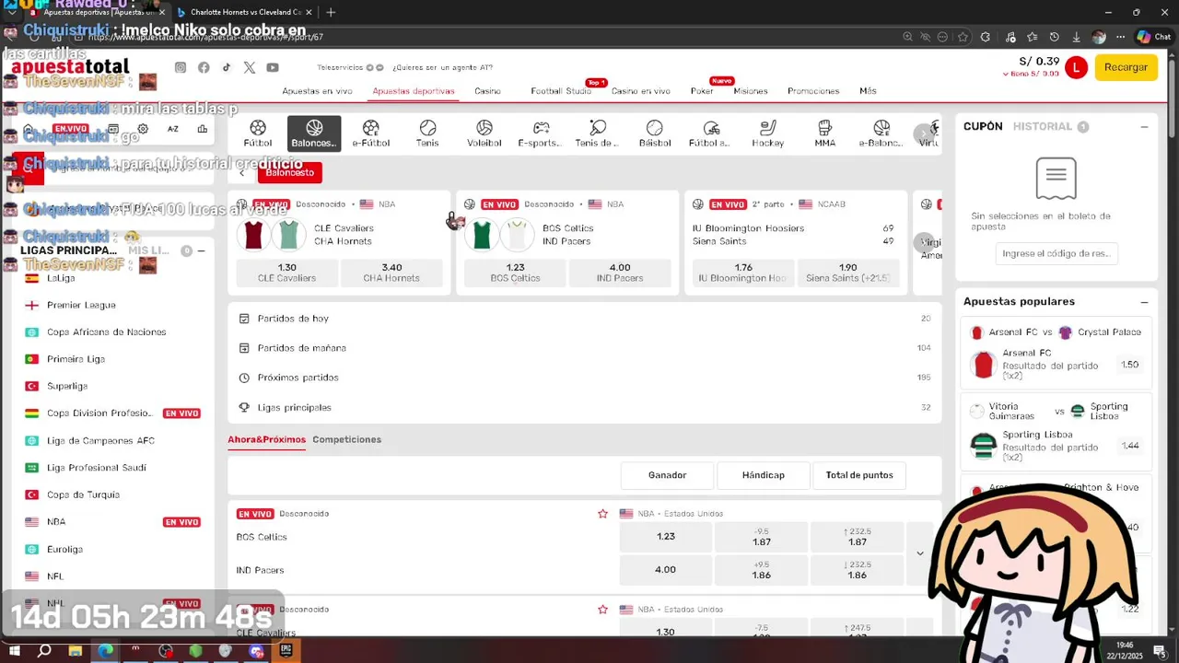Select the Hándicap market button
The height and width of the screenshot is (663, 1179).
(764, 475)
